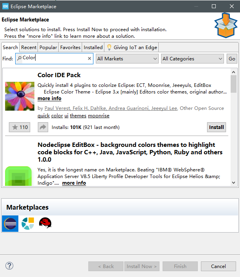Click the results list scrollbar thumb

click(x=233, y=84)
